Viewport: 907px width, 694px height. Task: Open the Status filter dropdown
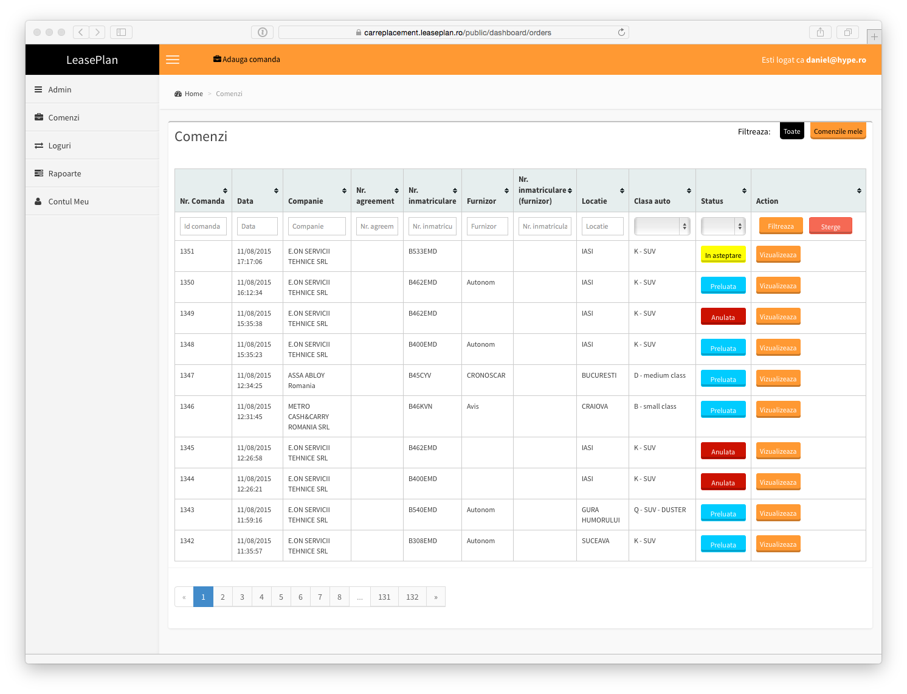click(723, 226)
